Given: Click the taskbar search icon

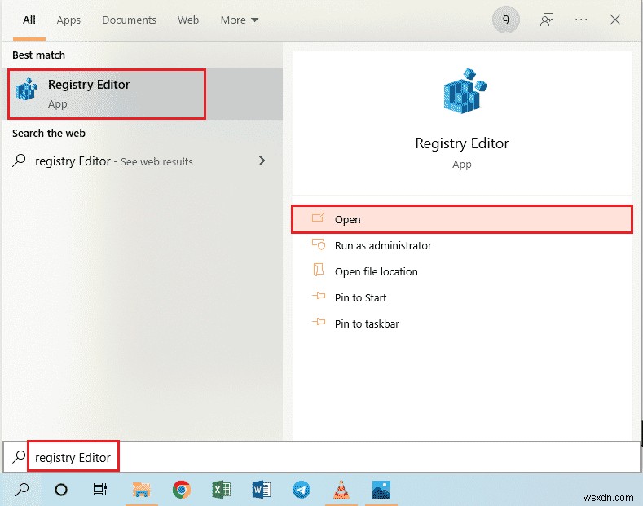Looking at the screenshot, I should (22, 489).
